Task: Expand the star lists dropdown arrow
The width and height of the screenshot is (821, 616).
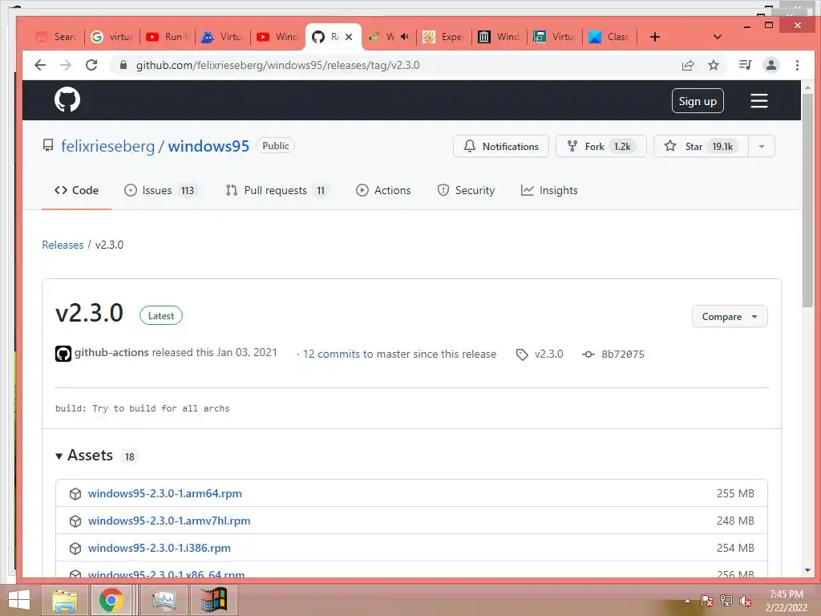Action: pyautogui.click(x=762, y=146)
